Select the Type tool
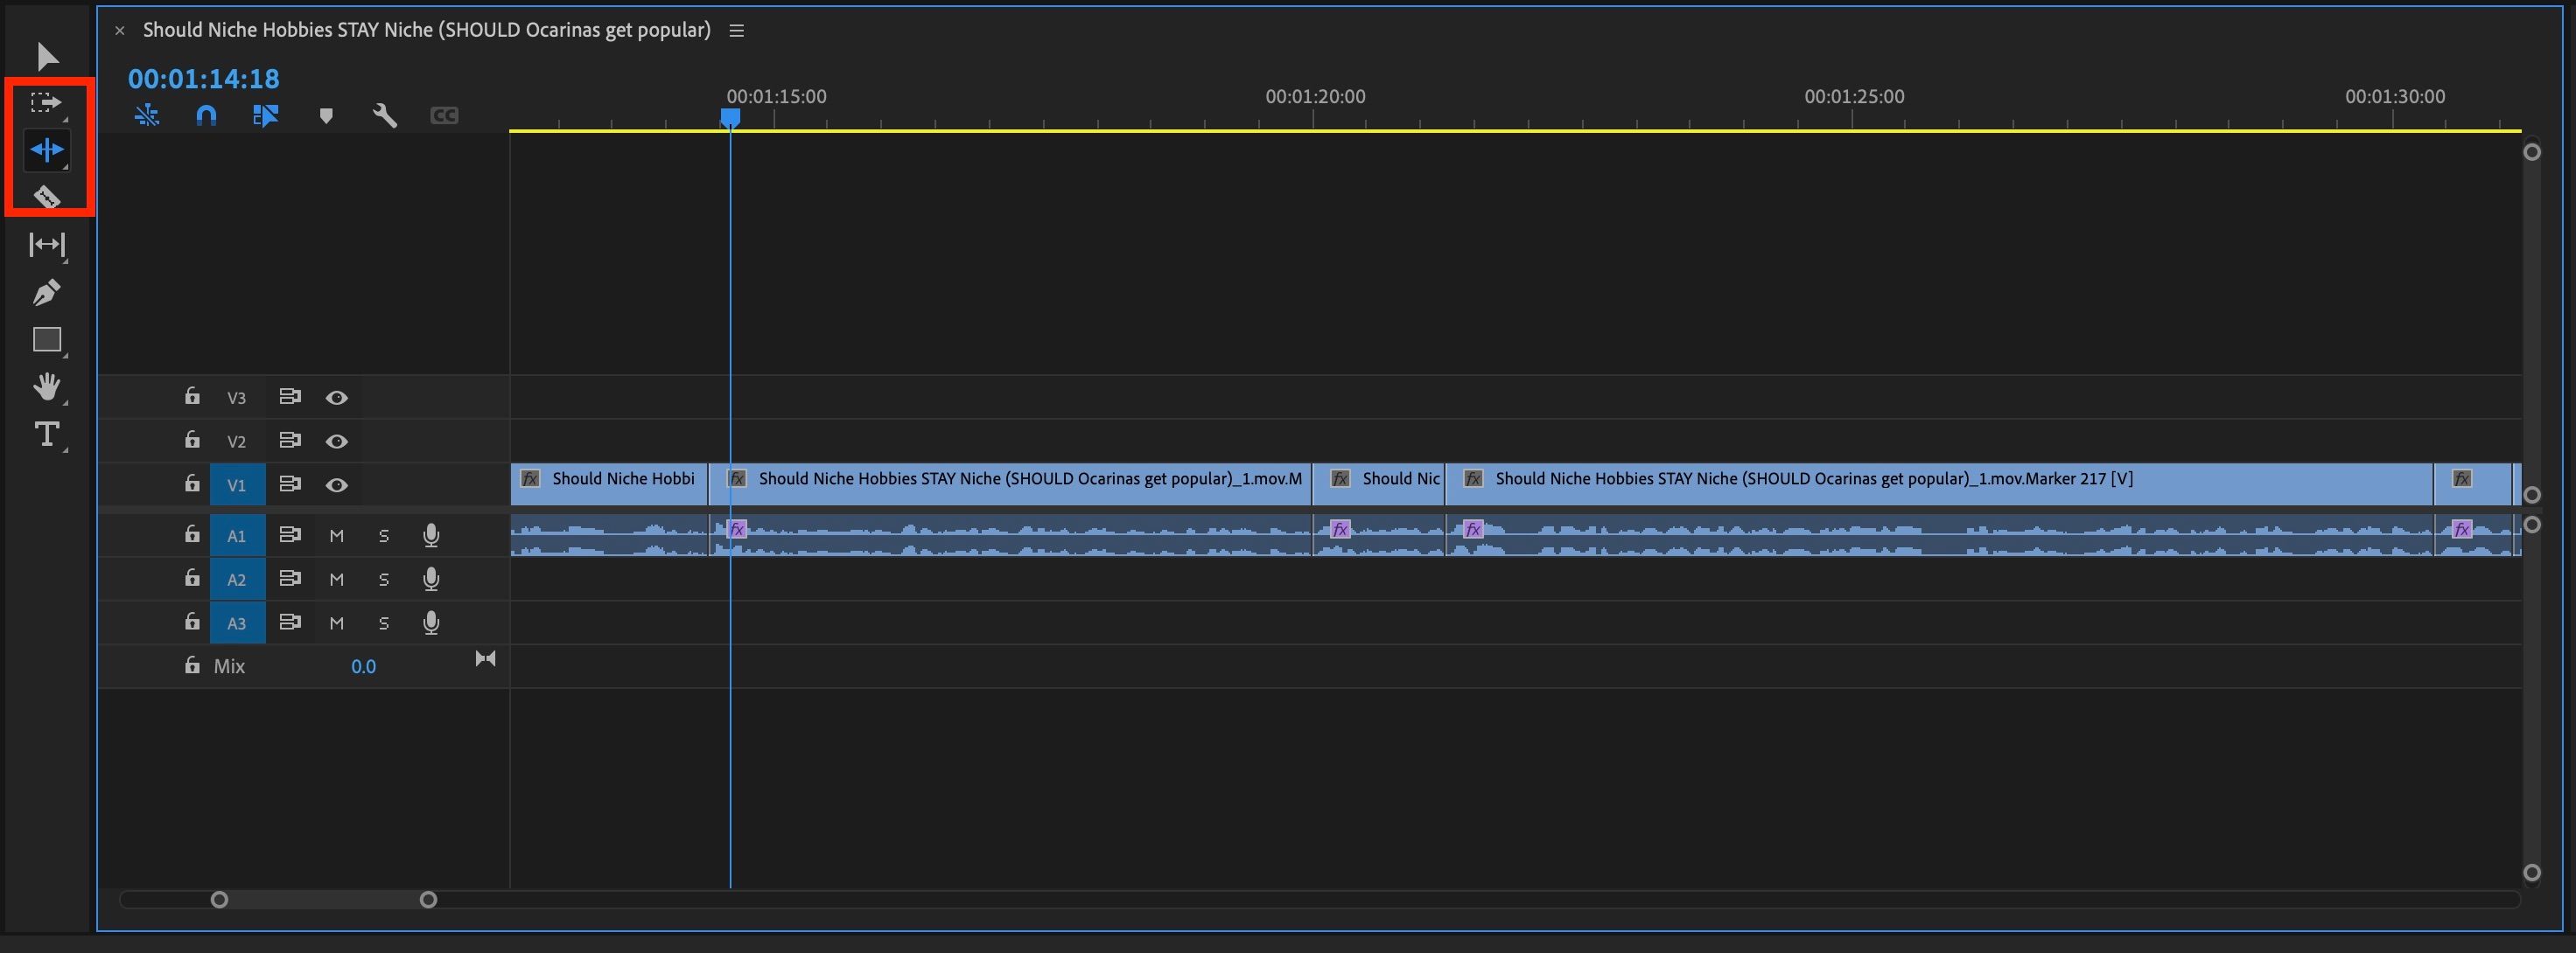This screenshot has width=2576, height=953. point(46,435)
